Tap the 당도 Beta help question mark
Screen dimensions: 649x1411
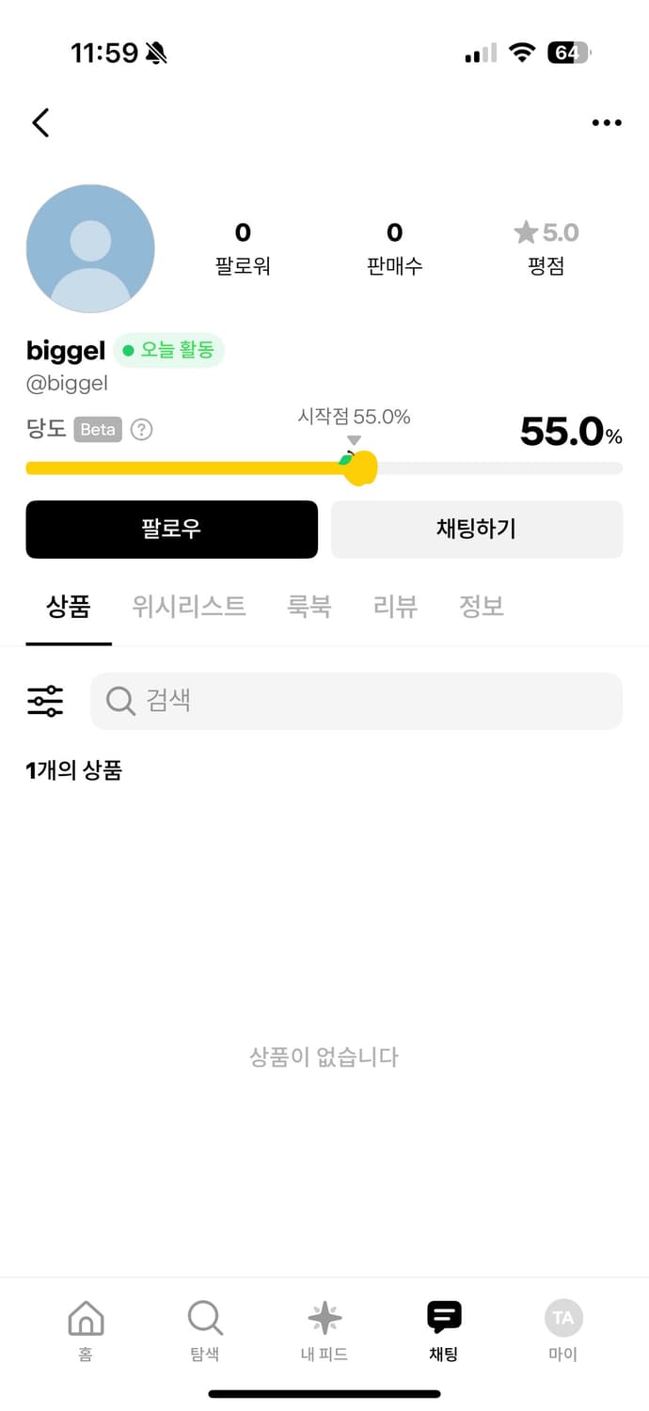[x=141, y=430]
